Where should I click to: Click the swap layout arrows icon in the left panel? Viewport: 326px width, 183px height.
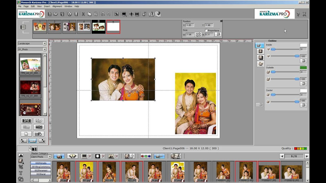coord(26,121)
